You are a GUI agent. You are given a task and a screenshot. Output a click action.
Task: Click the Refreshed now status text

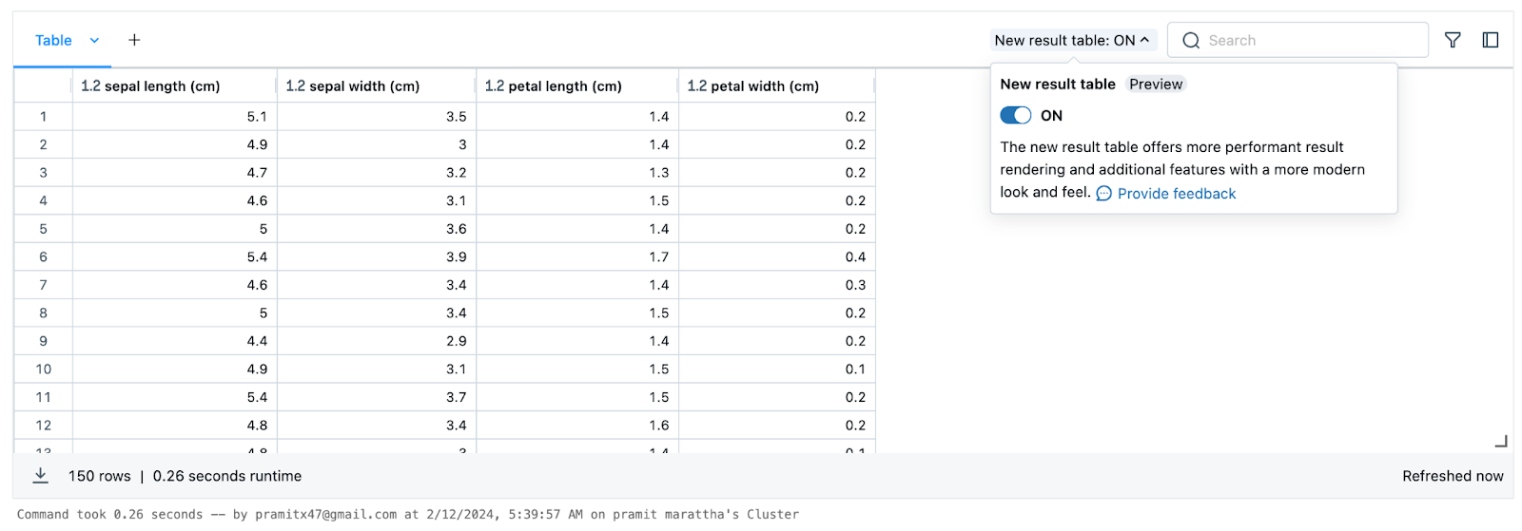pyautogui.click(x=1453, y=476)
